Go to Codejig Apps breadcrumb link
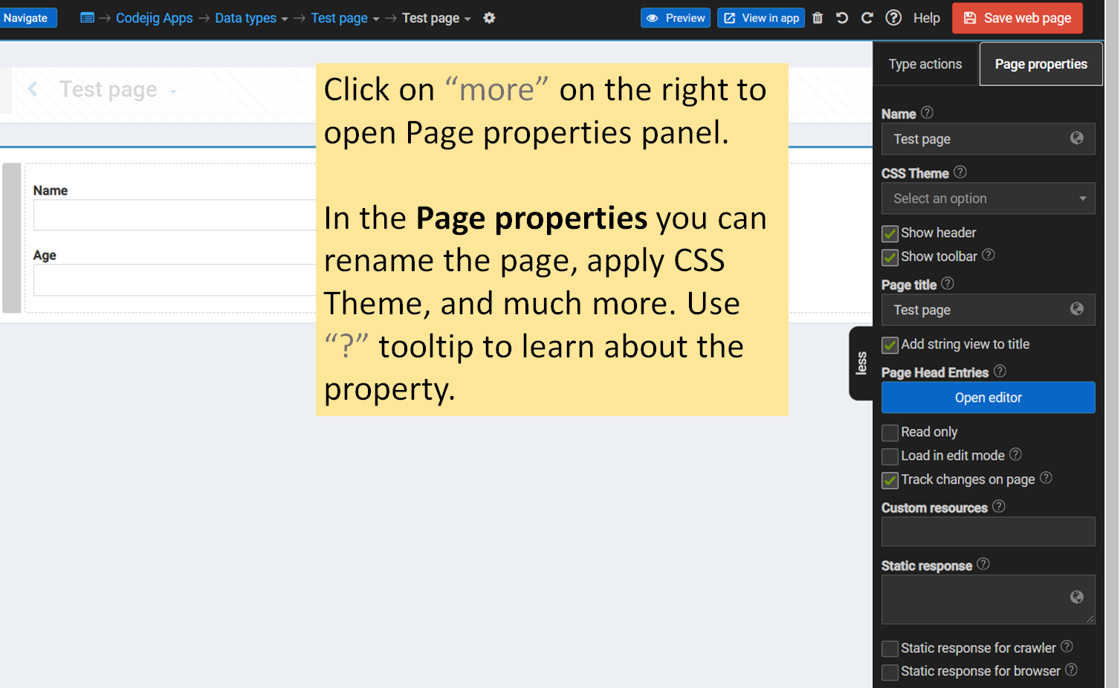The width and height of the screenshot is (1120, 688). coord(154,18)
